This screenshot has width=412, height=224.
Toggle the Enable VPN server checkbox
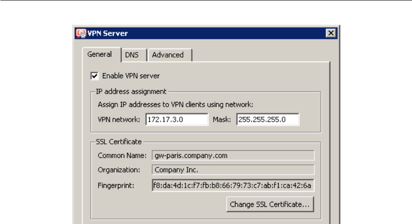(x=95, y=76)
